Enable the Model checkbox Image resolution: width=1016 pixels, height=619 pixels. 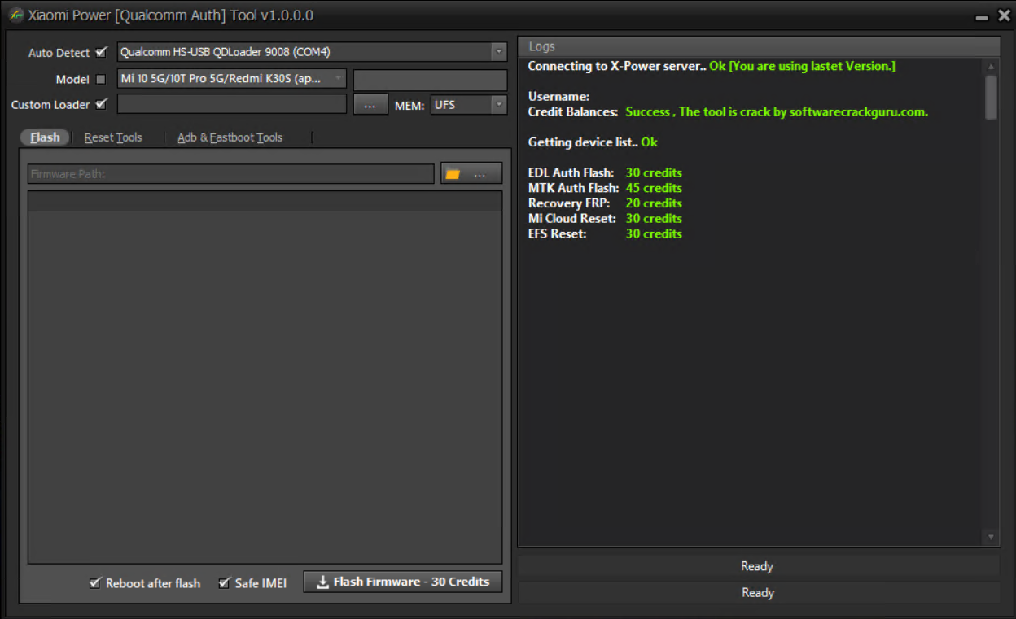(101, 79)
